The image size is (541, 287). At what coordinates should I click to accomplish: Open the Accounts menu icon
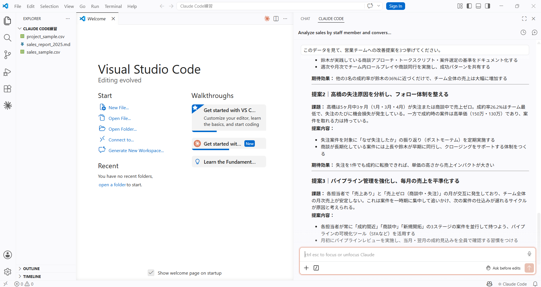(8, 255)
